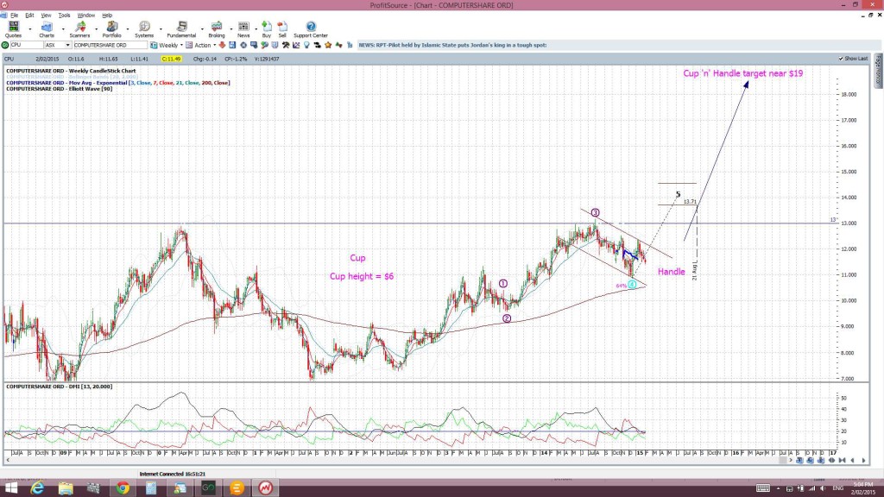Click the light bulb icon in chart toolbar
The height and width of the screenshot is (497, 884).
tap(306, 45)
